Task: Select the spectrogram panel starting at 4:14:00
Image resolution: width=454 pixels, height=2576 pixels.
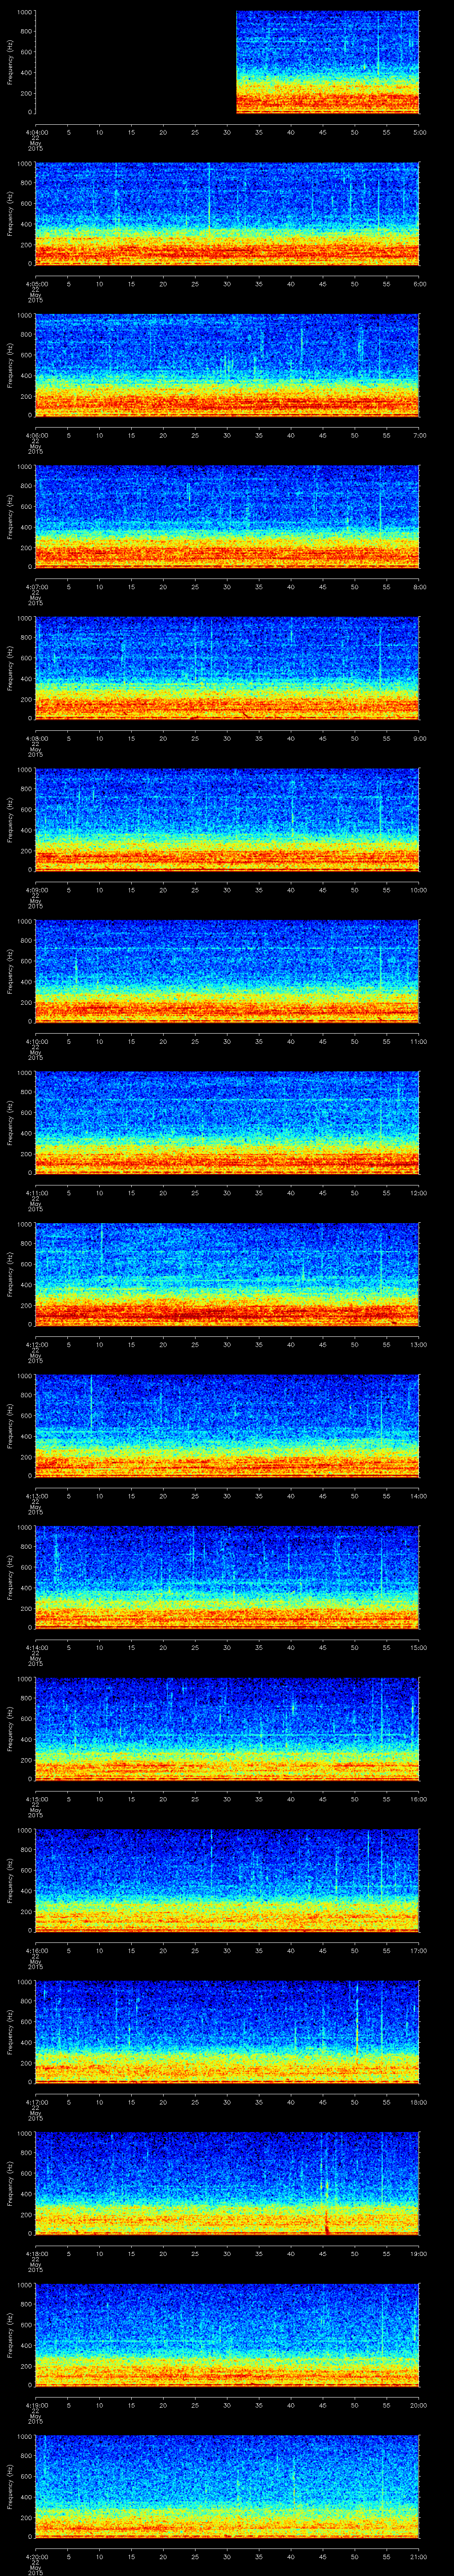Action: click(227, 1577)
